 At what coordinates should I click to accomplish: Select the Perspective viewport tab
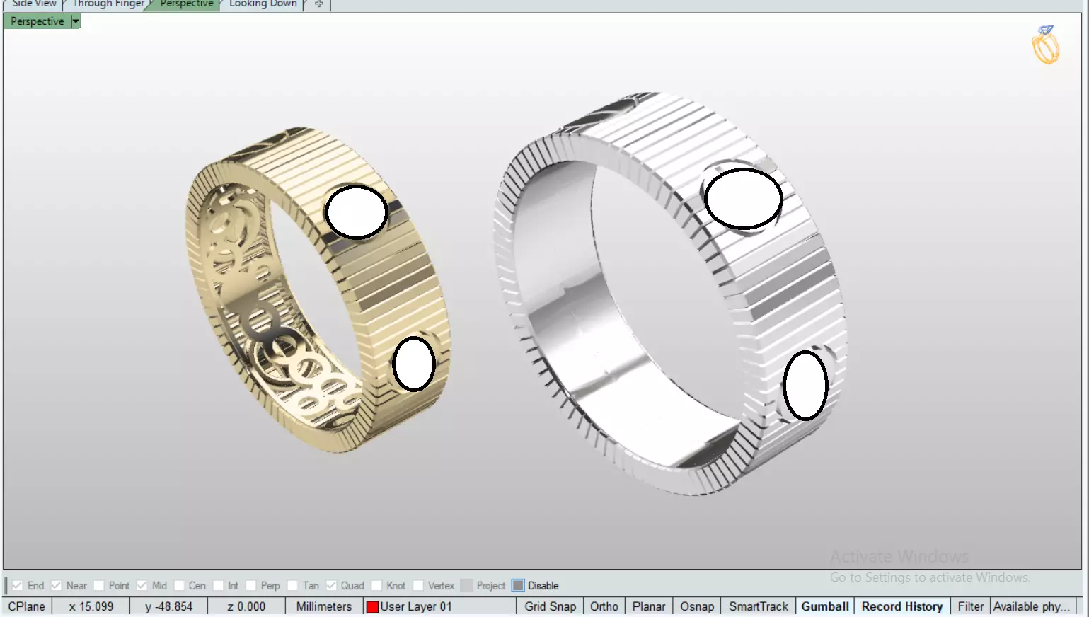point(186,4)
